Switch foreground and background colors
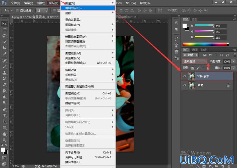The height and width of the screenshot is (168, 237). pyautogui.click(x=6, y=145)
